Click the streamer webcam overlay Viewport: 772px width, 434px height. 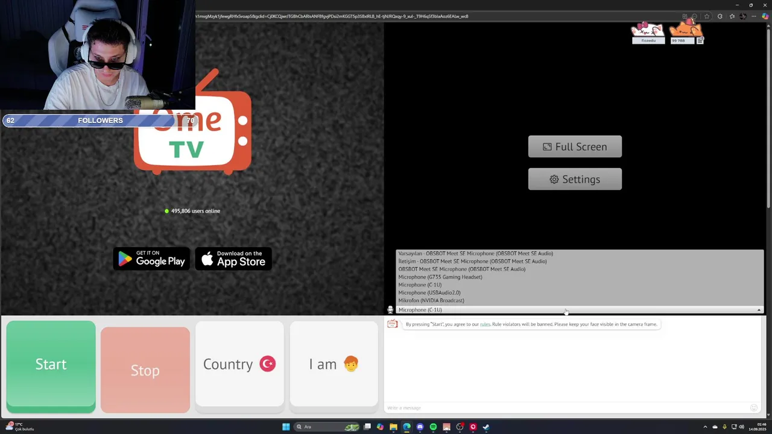(x=97, y=55)
